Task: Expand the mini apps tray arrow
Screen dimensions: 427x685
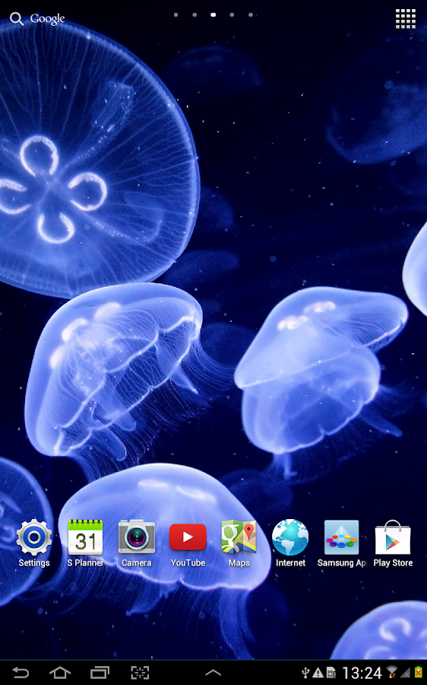Action: coord(213,673)
